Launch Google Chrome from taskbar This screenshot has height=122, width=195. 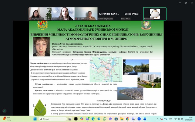(x=127, y=119)
